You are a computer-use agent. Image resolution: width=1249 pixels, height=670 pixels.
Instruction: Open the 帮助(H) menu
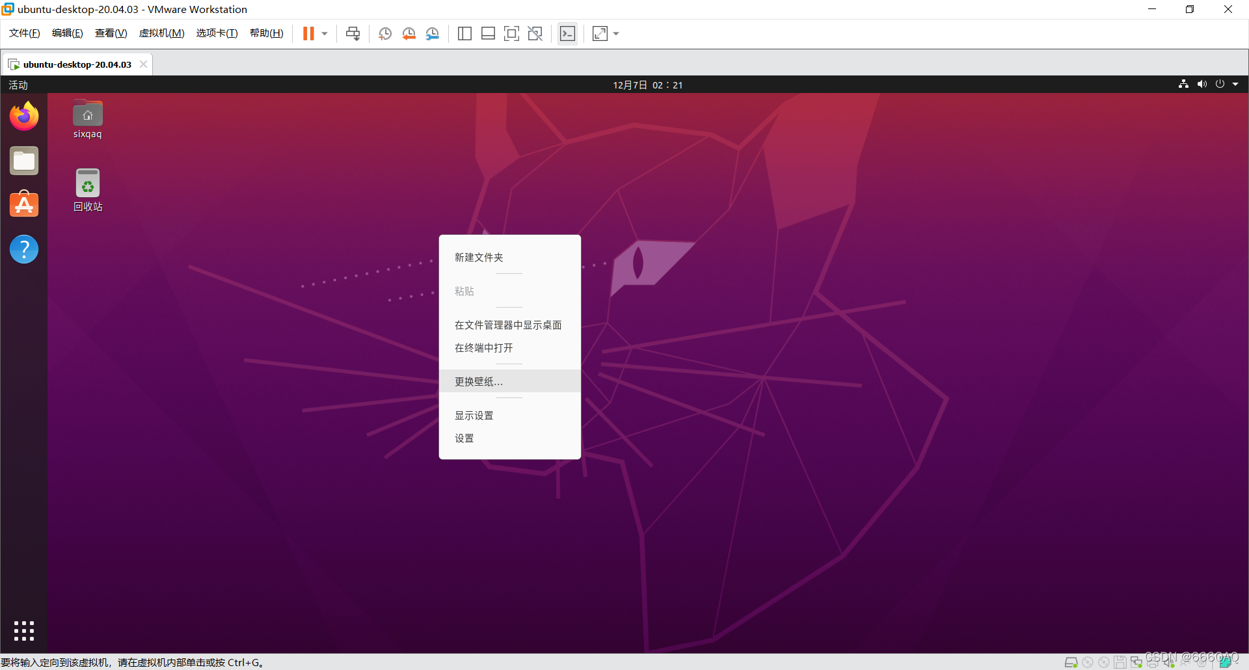(266, 33)
